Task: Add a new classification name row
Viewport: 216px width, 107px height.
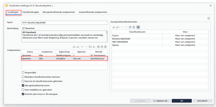Action: pos(114,27)
